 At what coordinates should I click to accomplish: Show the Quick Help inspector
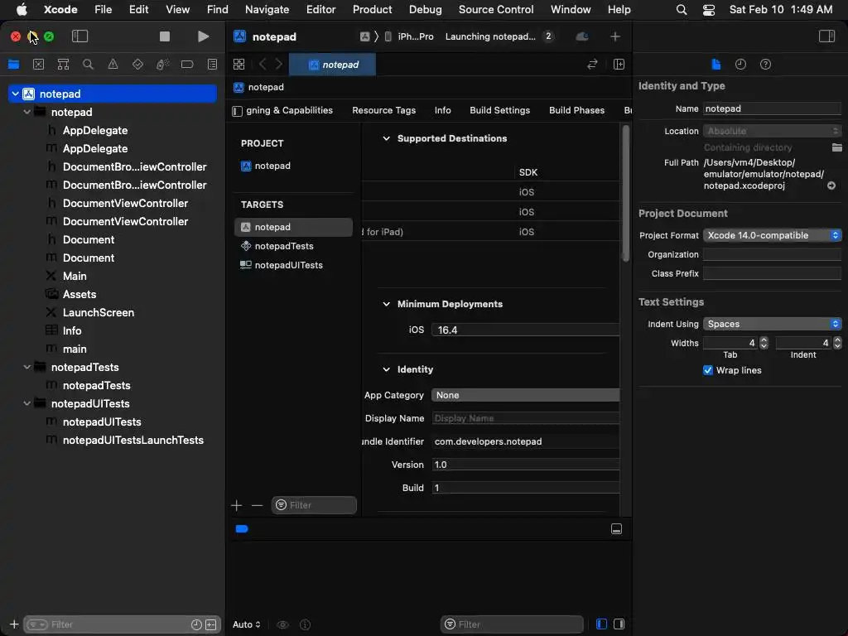coord(765,65)
